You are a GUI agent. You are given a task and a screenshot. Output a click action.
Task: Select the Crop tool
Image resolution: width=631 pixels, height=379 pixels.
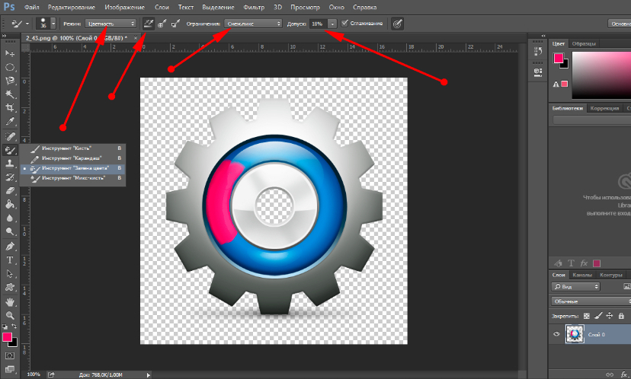click(x=10, y=108)
